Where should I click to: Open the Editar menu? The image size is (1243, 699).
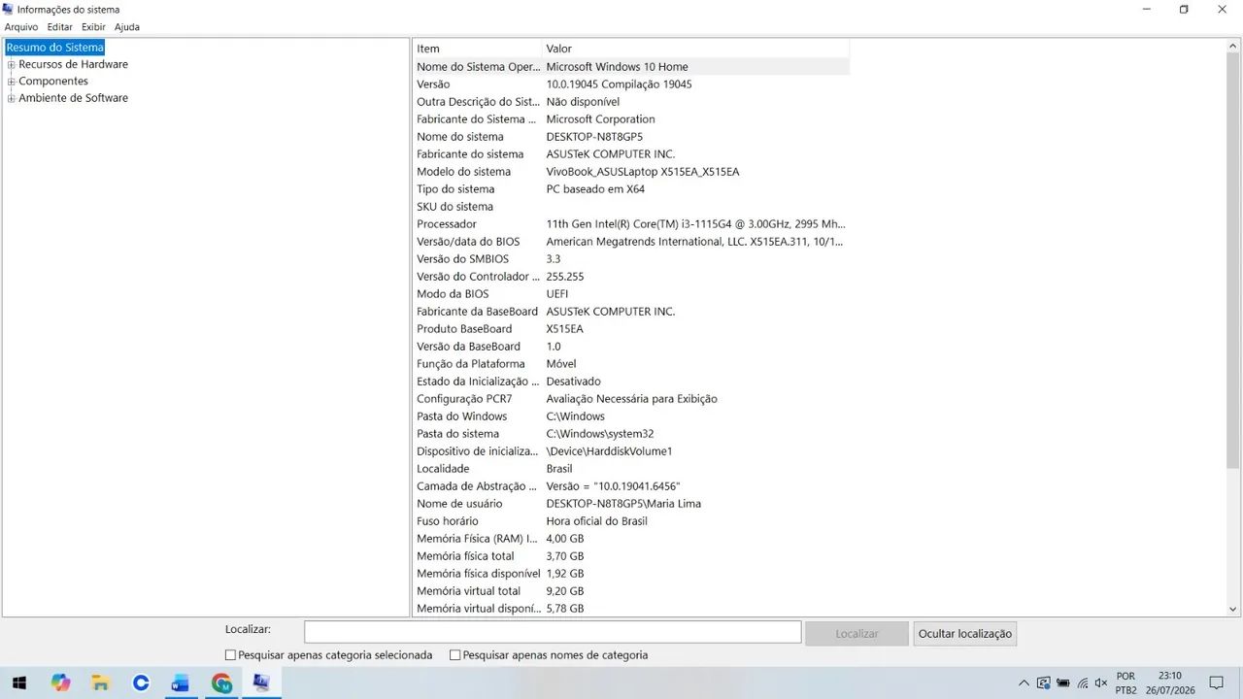pos(60,27)
